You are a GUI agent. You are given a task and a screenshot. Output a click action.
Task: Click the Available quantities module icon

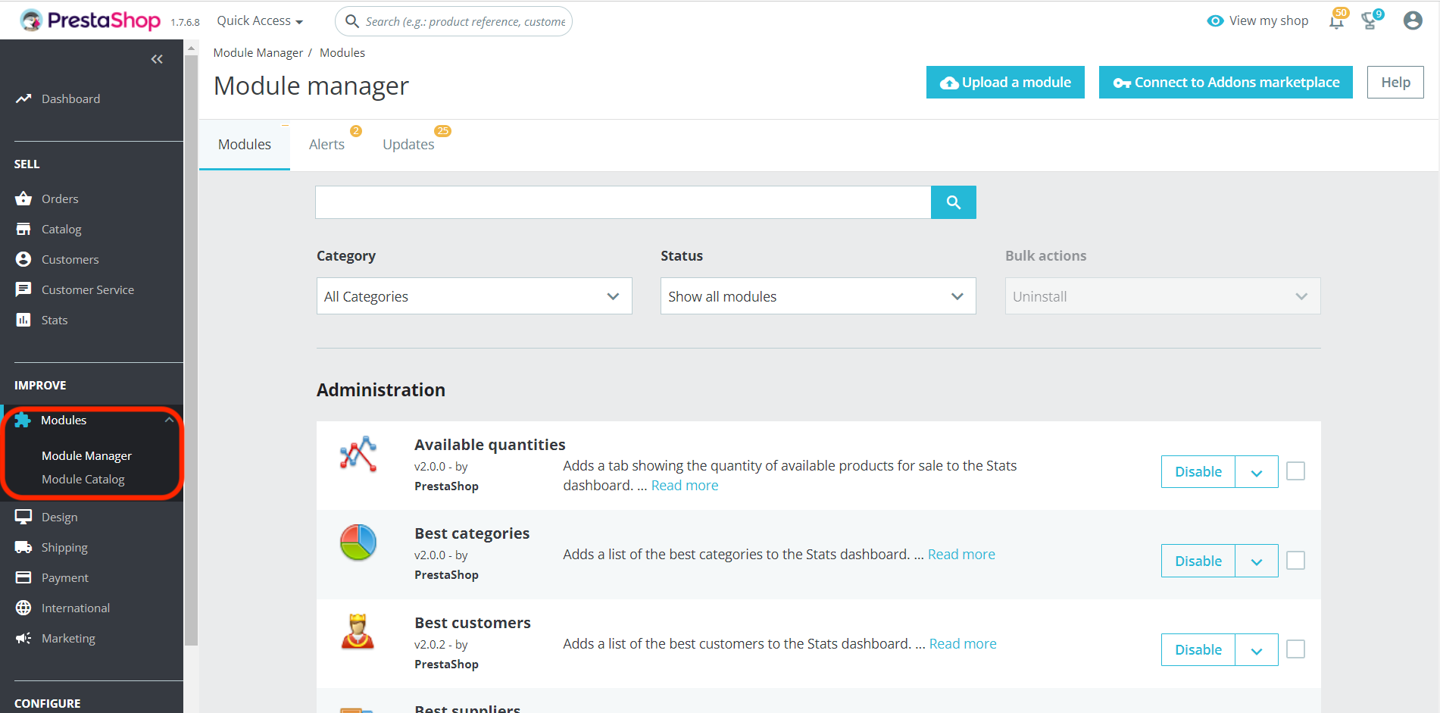click(358, 455)
